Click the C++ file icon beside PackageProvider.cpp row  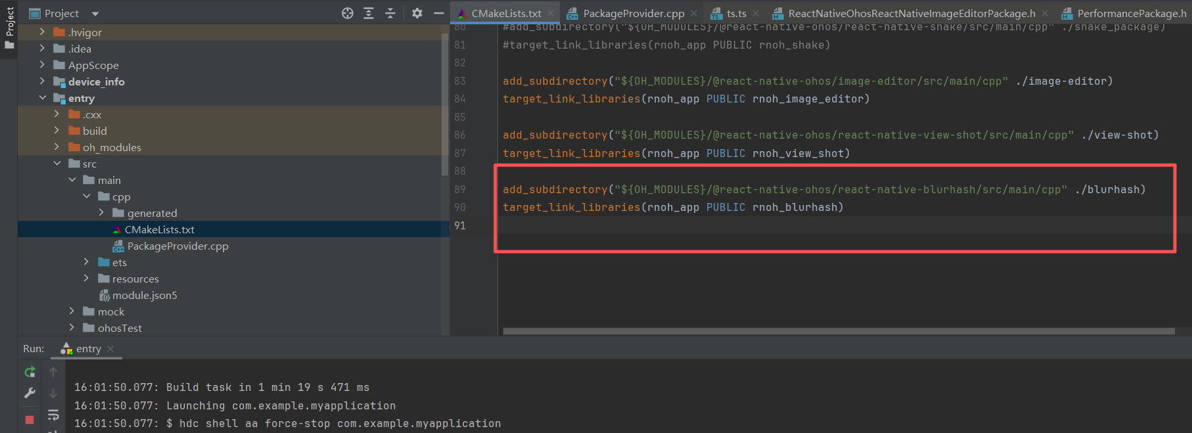tap(118, 246)
